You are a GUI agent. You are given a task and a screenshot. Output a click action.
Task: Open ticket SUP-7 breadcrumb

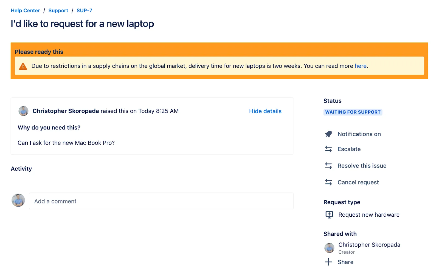(x=84, y=10)
